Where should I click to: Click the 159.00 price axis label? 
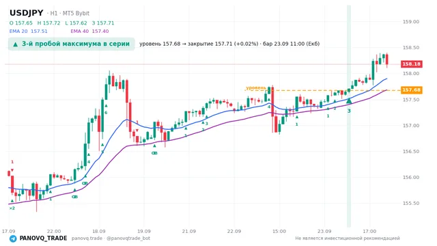(x=411, y=22)
